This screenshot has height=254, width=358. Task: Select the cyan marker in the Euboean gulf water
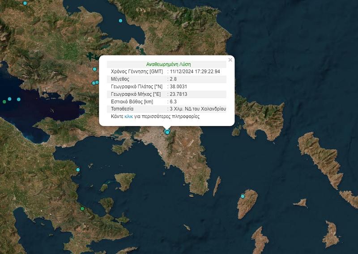[x=120, y=21]
